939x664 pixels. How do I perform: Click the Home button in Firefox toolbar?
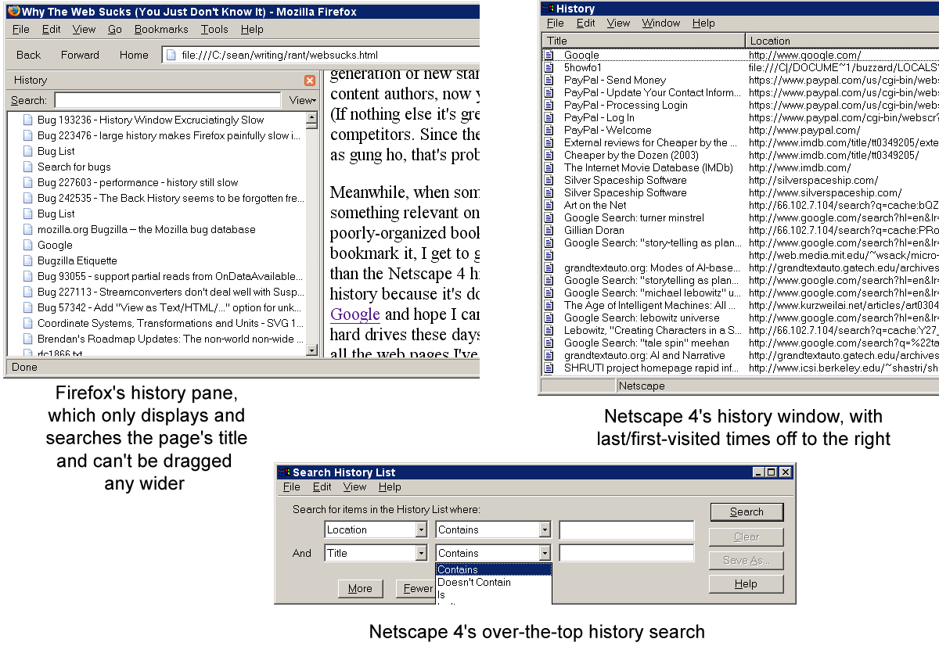tap(134, 55)
